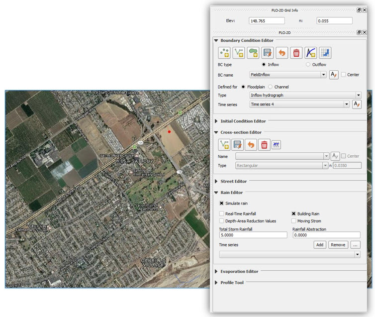The image size is (375, 317).
Task: Open the BC name FieldInflow dropdown
Action: (x=287, y=75)
